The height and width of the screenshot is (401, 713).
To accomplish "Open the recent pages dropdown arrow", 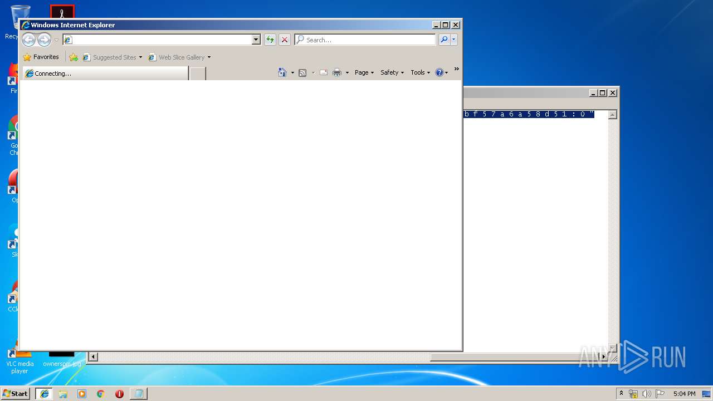I will (56, 40).
